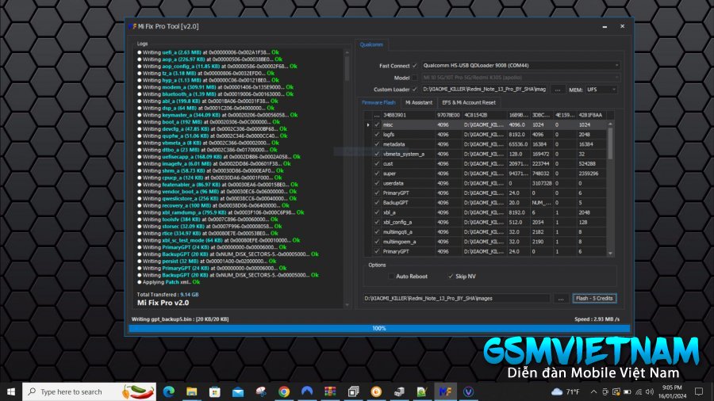Uncheck the misc partition row

click(377, 124)
